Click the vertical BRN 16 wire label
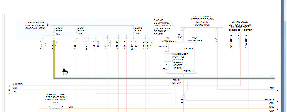Viewport: 287px width, 112px height. (117, 45)
